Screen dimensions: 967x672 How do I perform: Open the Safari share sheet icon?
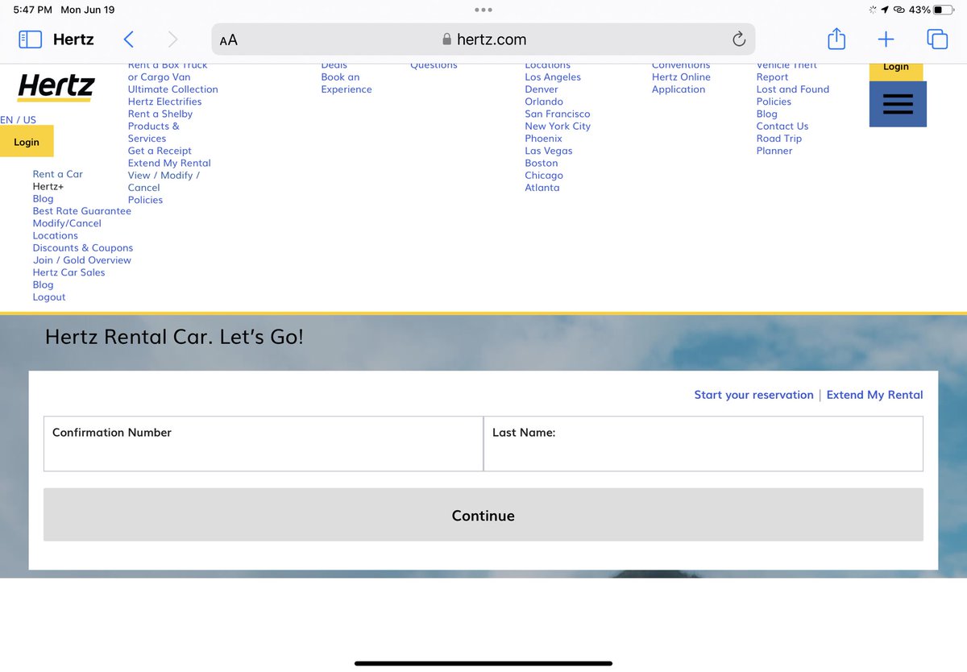[836, 39]
